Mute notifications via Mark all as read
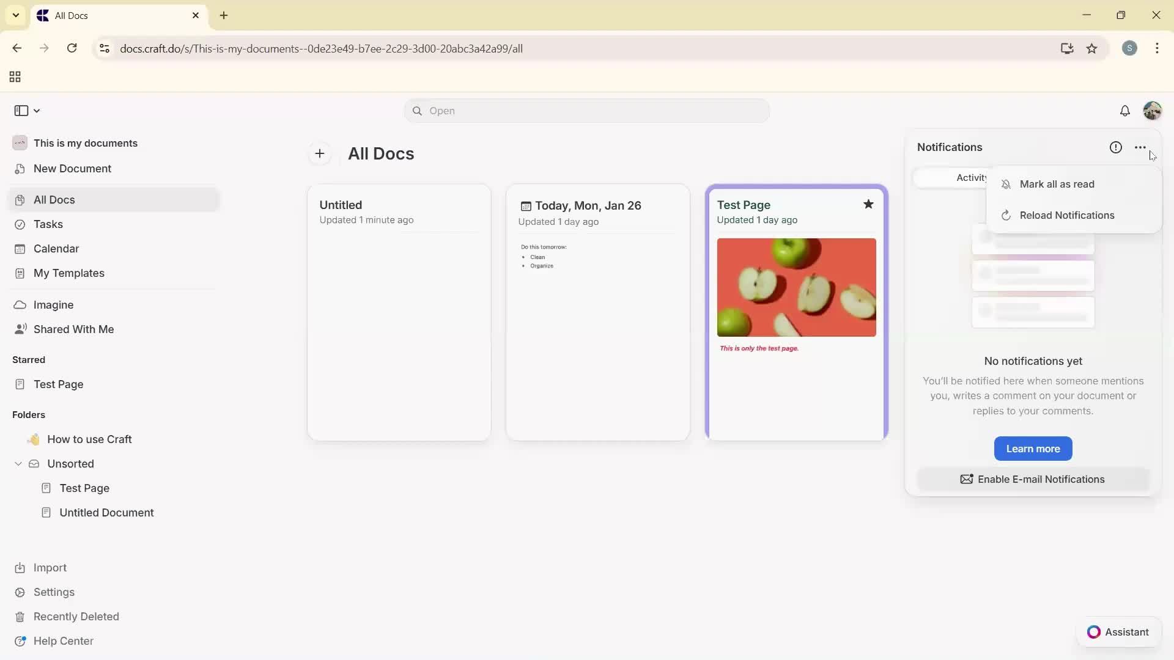This screenshot has width=1174, height=660. coord(1057,184)
